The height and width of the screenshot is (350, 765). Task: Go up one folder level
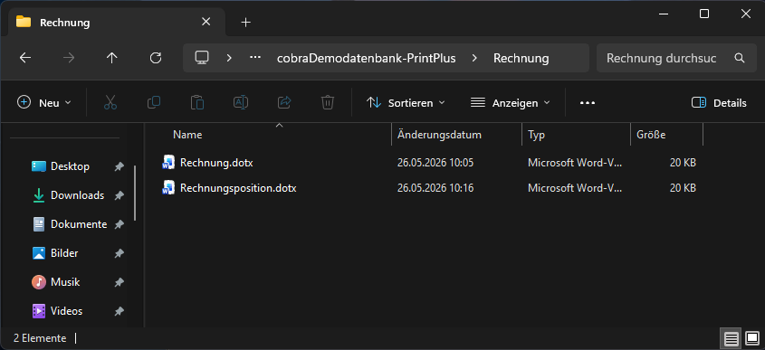111,58
